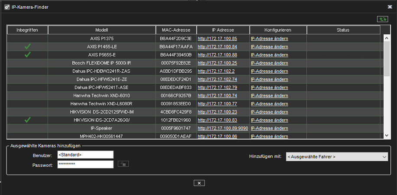Close the IP-Kamera-Finder window with top-right X
Viewport: 397px width, 195px height.
click(389, 6)
